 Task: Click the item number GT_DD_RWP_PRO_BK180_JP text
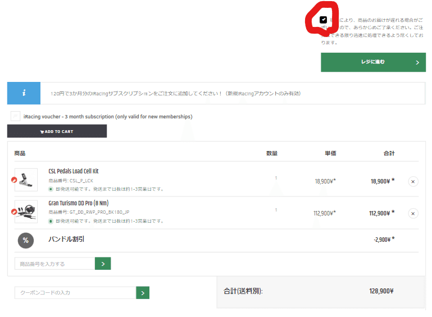click(x=99, y=212)
